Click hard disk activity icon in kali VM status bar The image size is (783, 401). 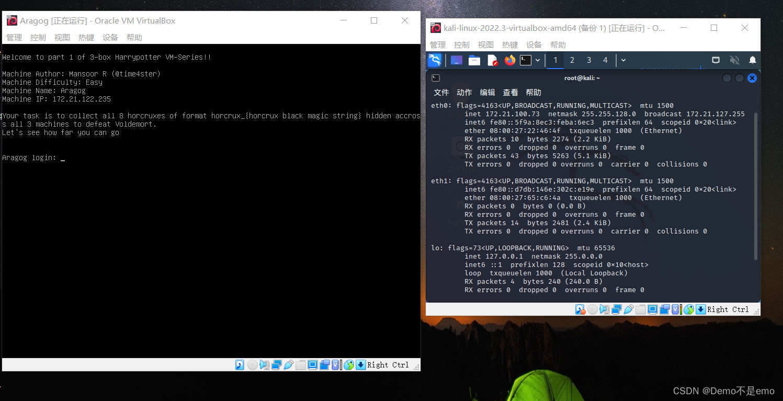[x=580, y=309]
